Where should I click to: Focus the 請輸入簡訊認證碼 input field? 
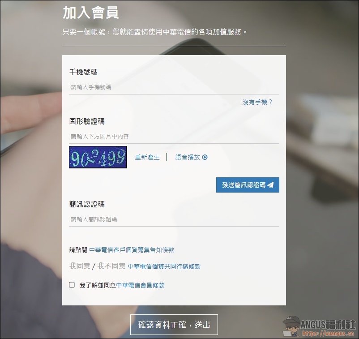(174, 219)
